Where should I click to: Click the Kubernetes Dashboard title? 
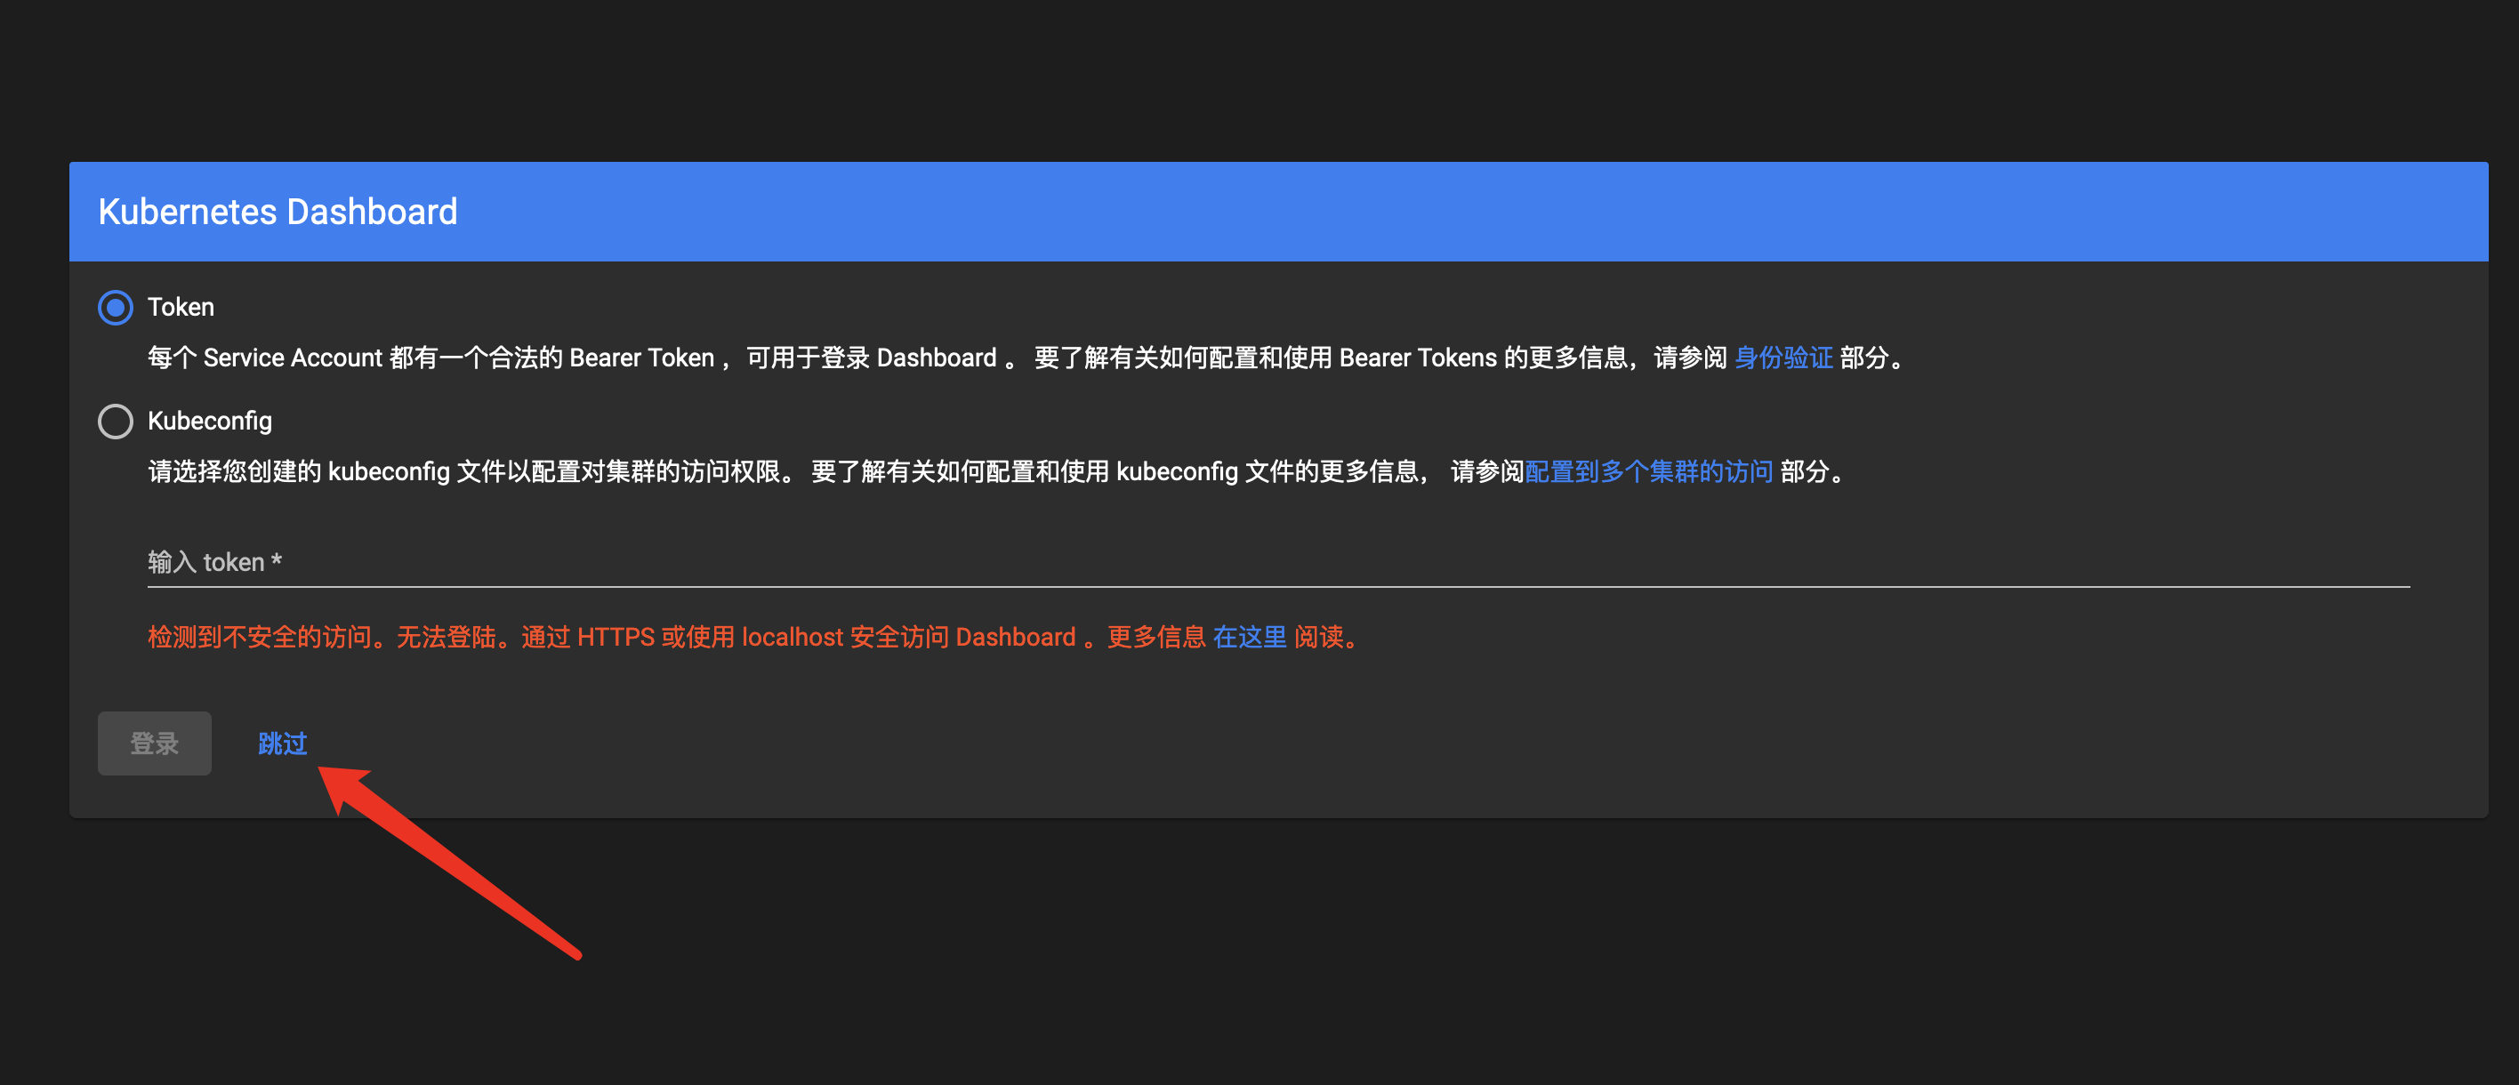coord(278,213)
